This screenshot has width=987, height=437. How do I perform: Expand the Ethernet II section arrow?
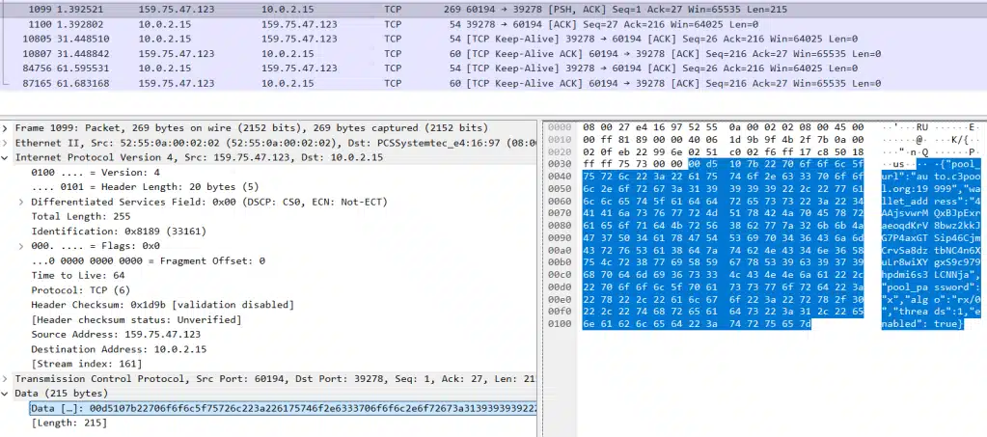click(x=7, y=141)
